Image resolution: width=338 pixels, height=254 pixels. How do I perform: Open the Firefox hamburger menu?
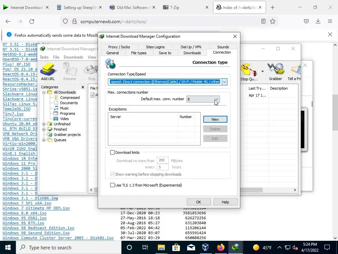[x=330, y=21]
